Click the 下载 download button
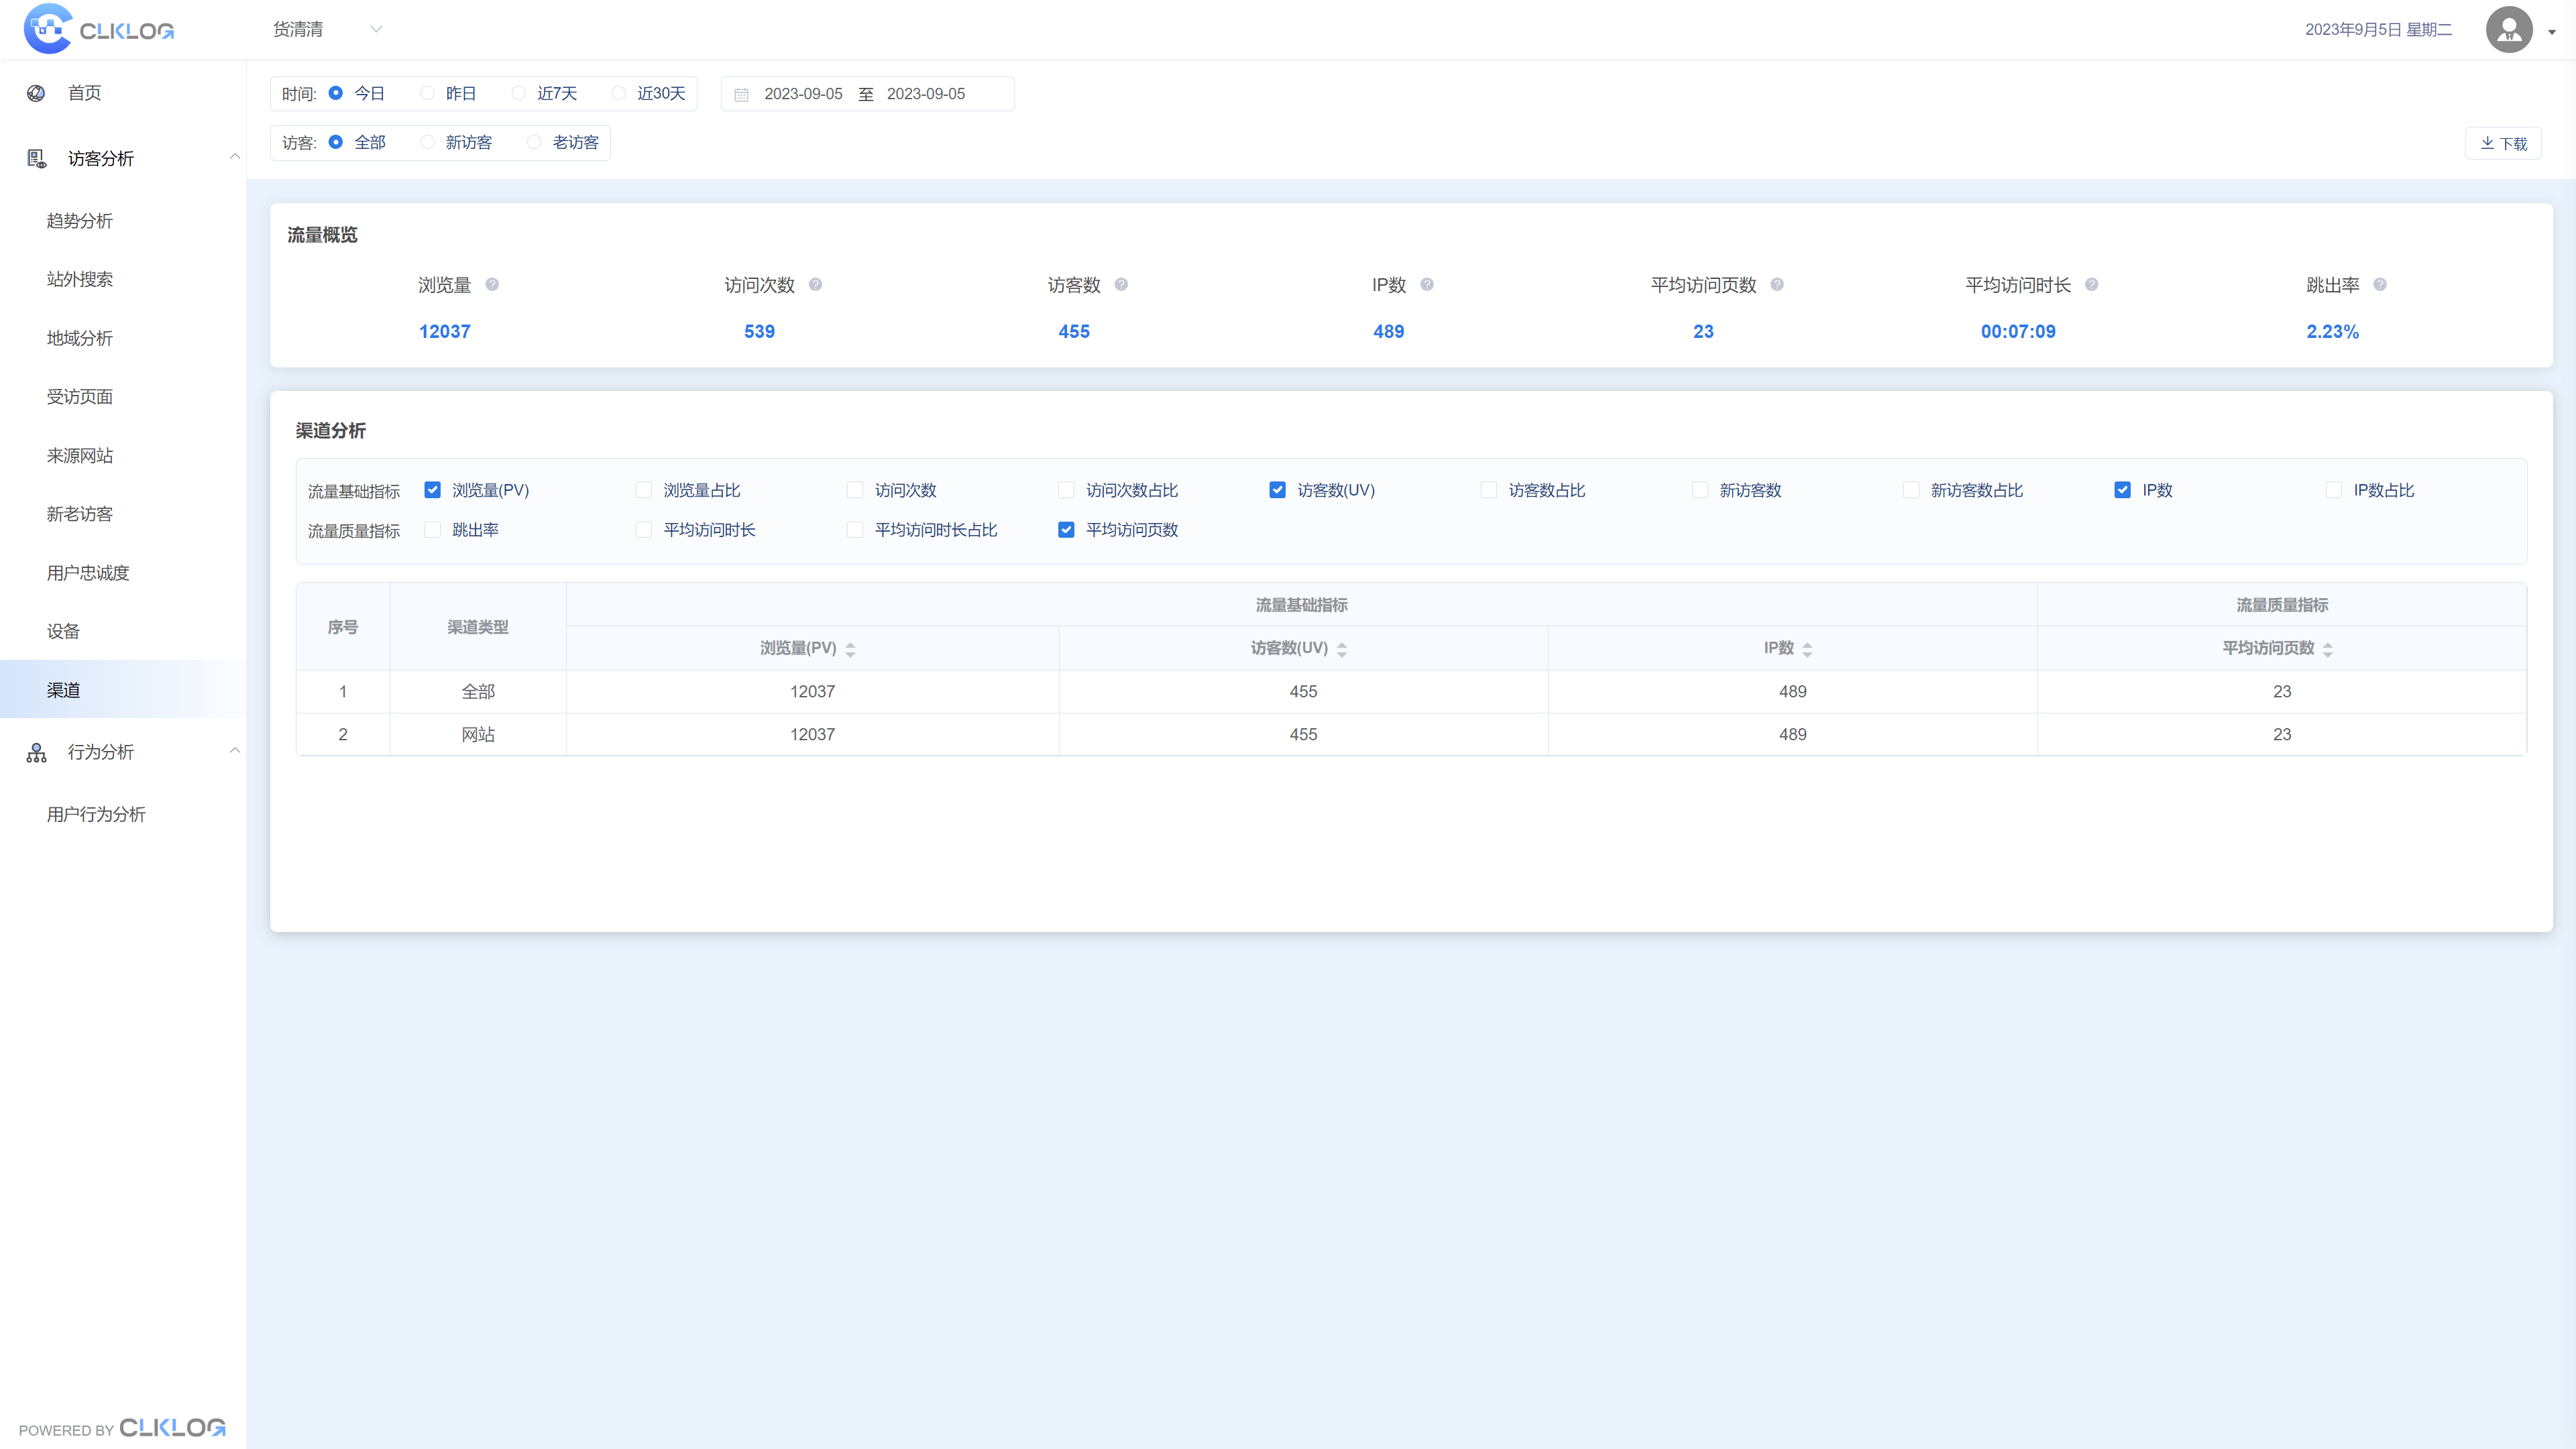 coord(2504,142)
